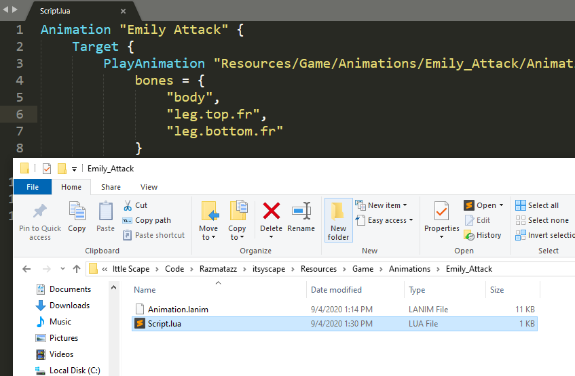Click the Paste clipboard icon
Screen dimensions: 575x376
[106, 212]
